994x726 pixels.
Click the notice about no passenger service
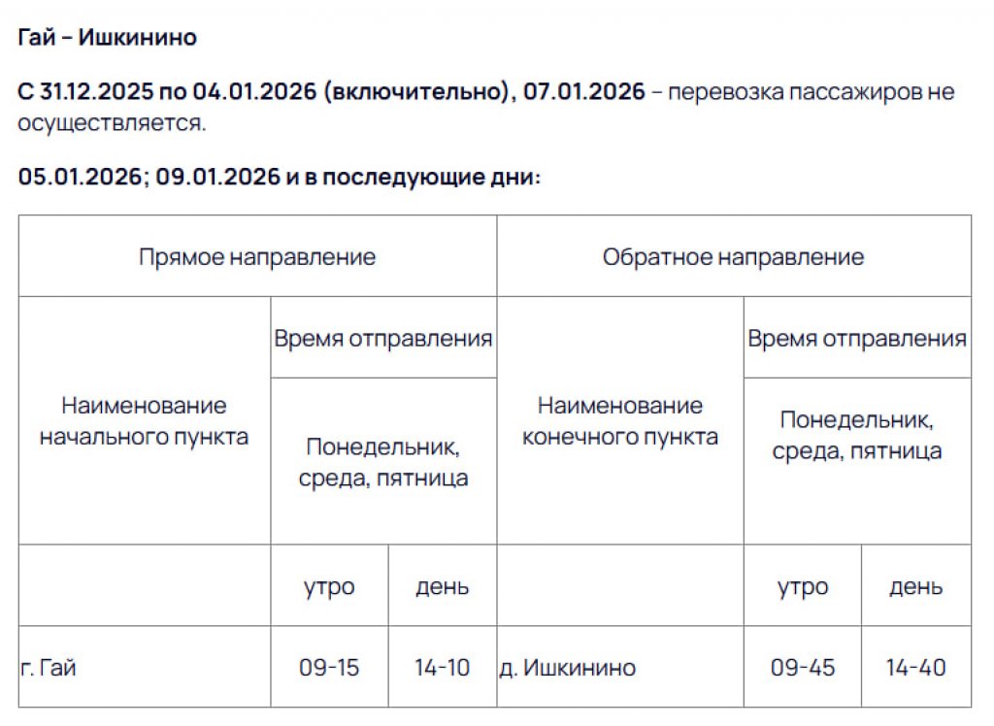tap(485, 107)
